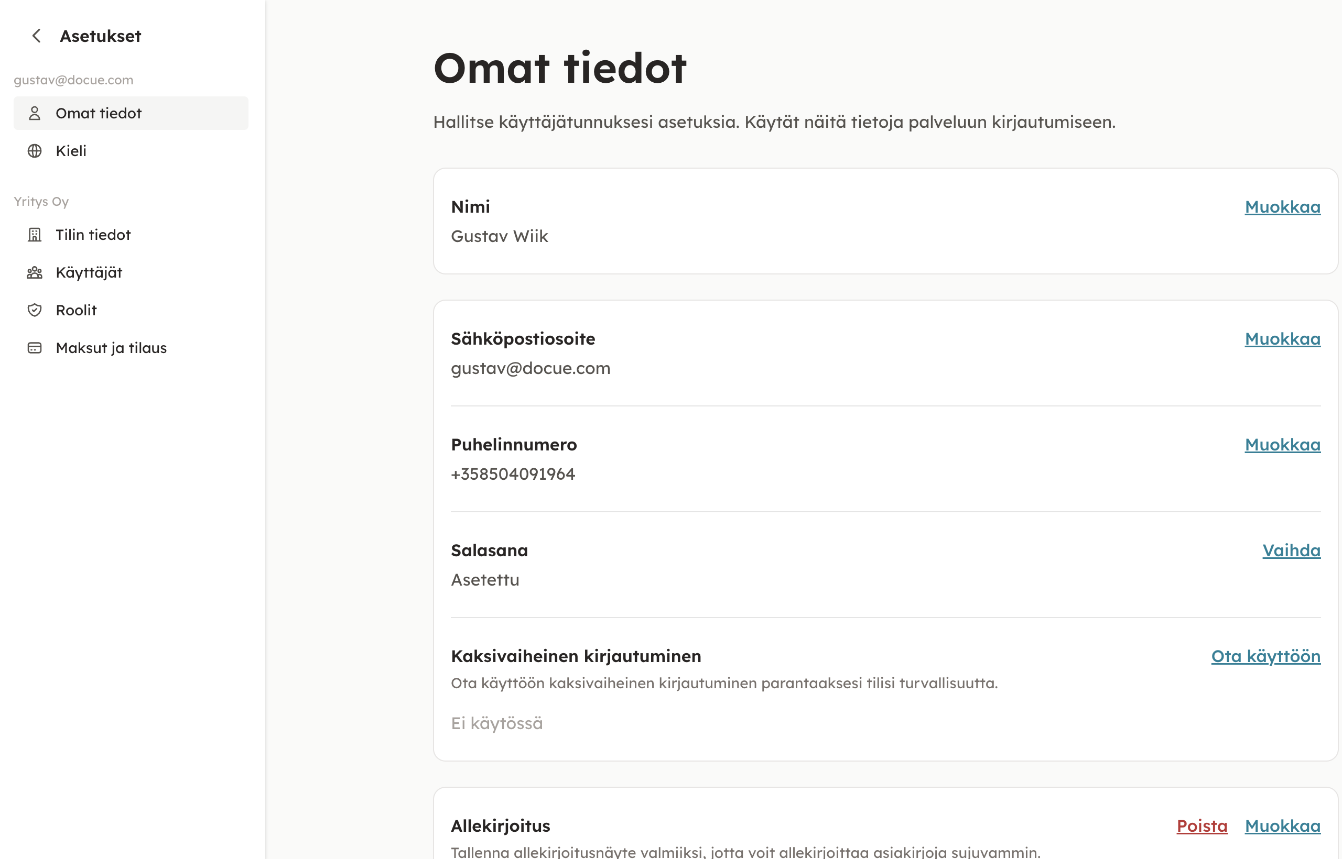The height and width of the screenshot is (859, 1342).
Task: Click the back arrow next to Asetukset
Action: pos(36,36)
